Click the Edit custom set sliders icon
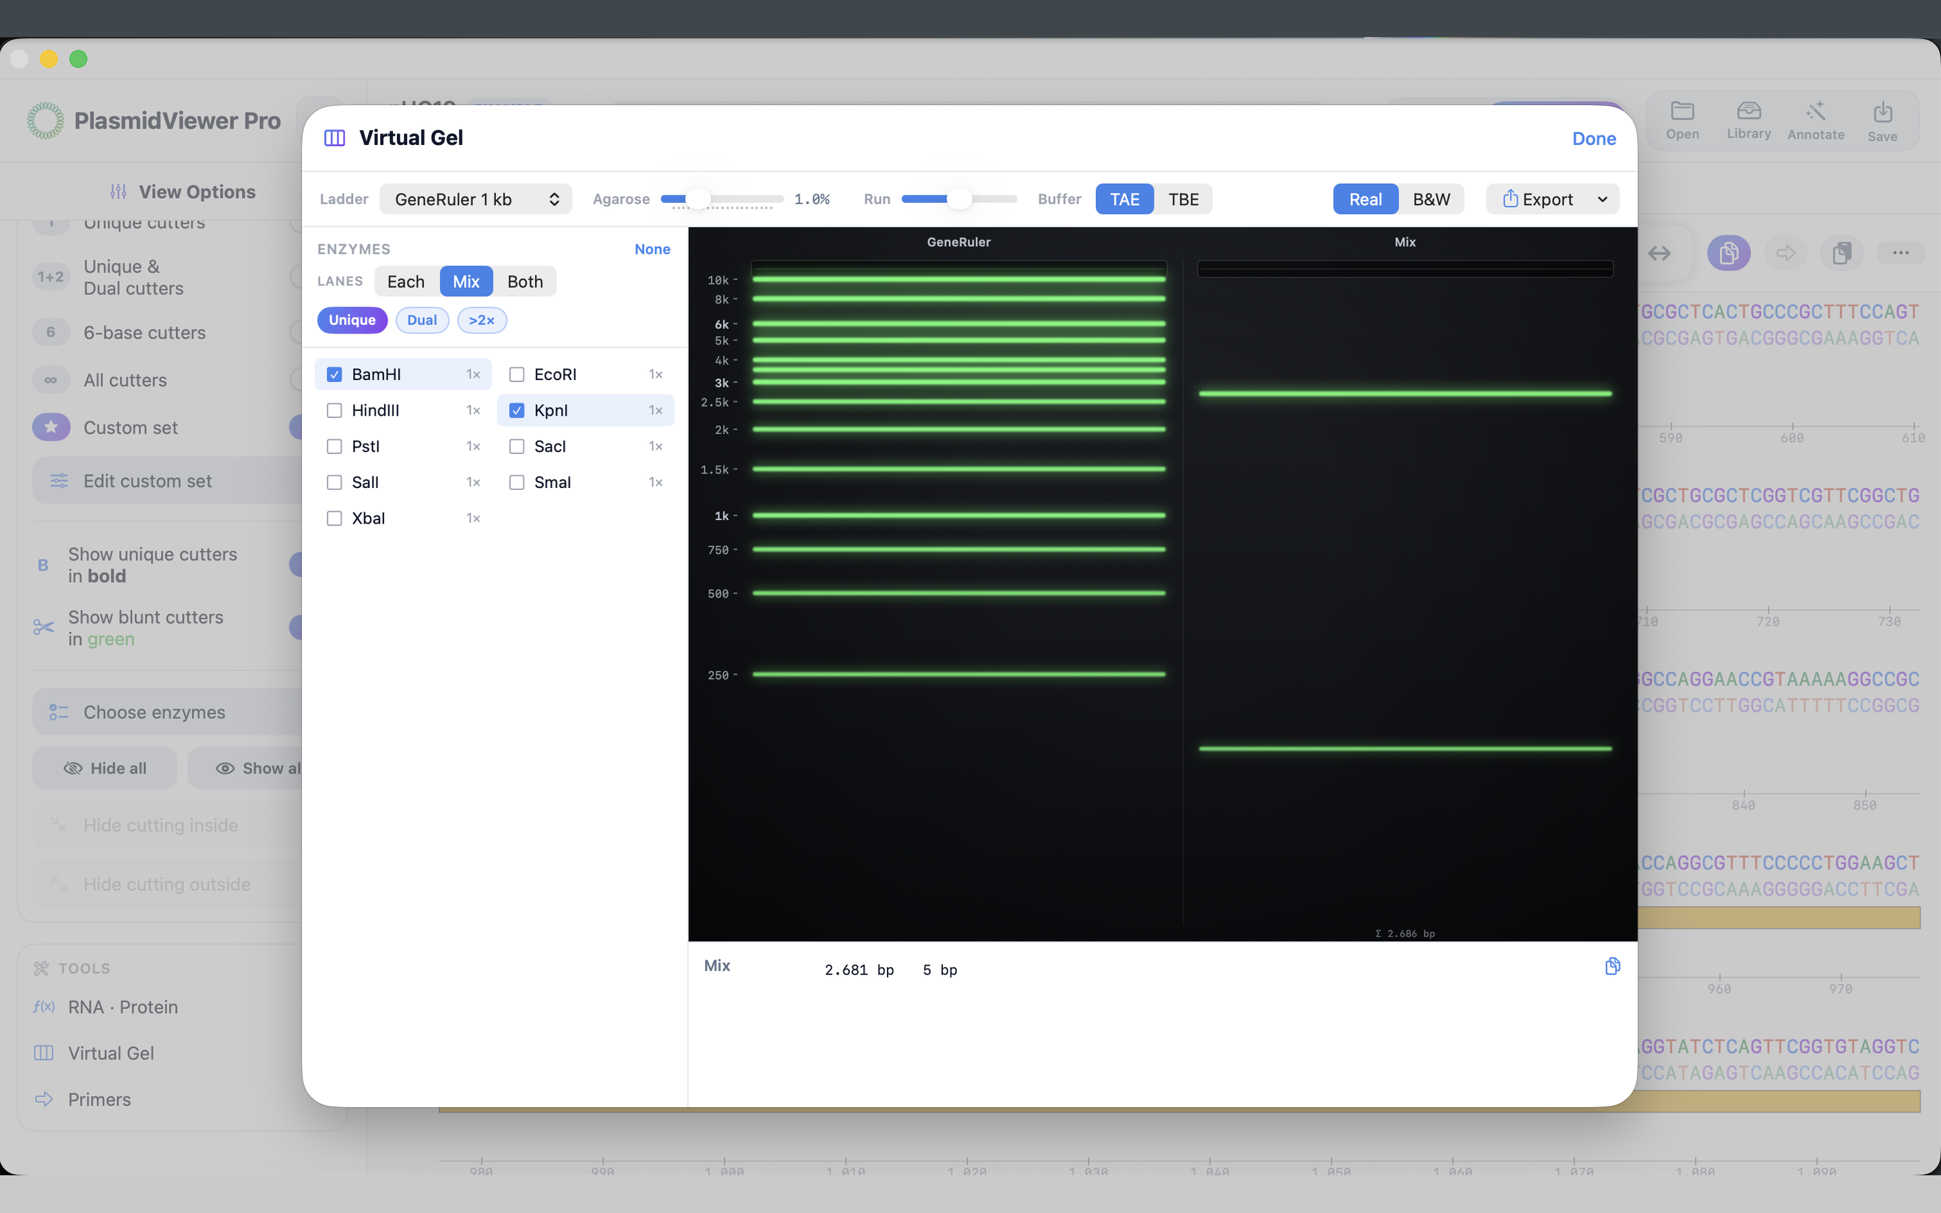The width and height of the screenshot is (1941, 1213). (x=59, y=480)
